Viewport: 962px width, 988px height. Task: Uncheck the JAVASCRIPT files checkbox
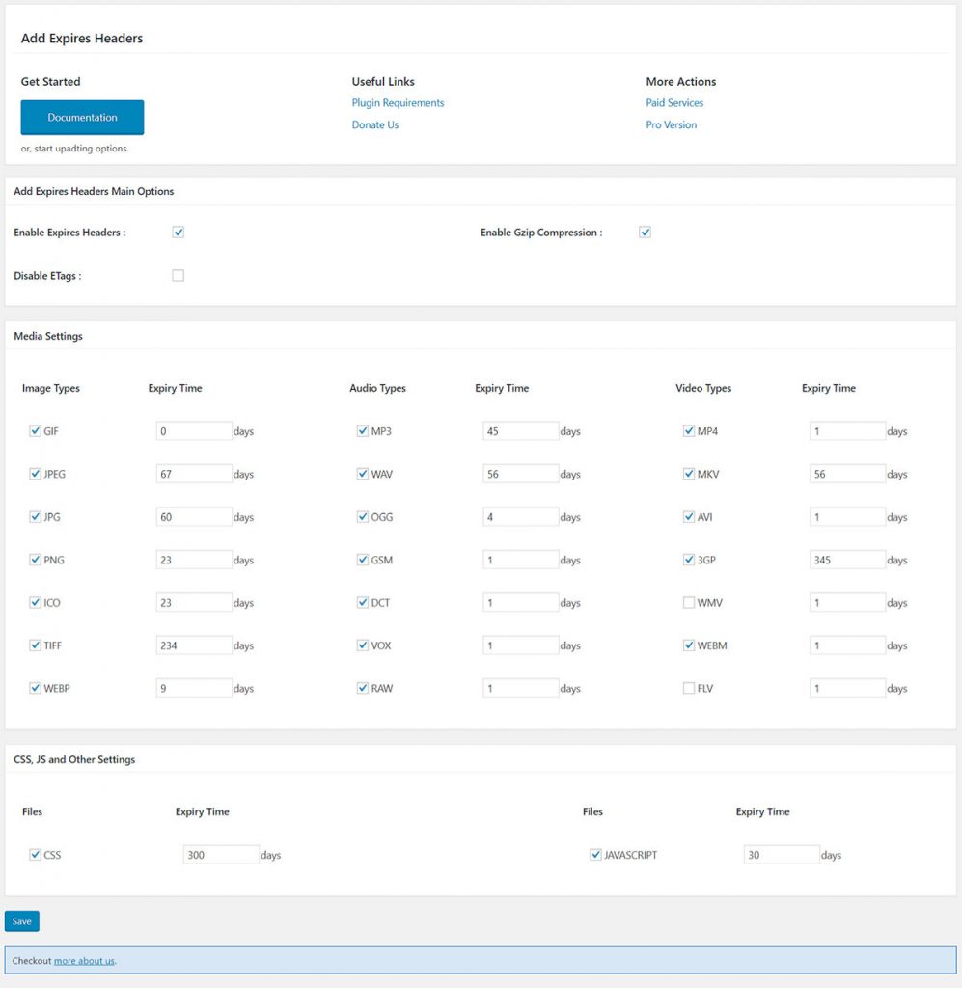point(595,855)
